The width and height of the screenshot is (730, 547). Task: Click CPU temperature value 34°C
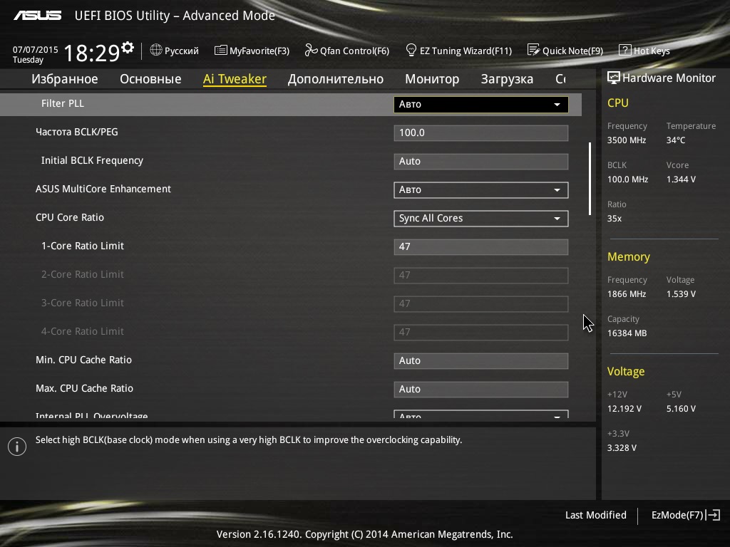pos(676,140)
